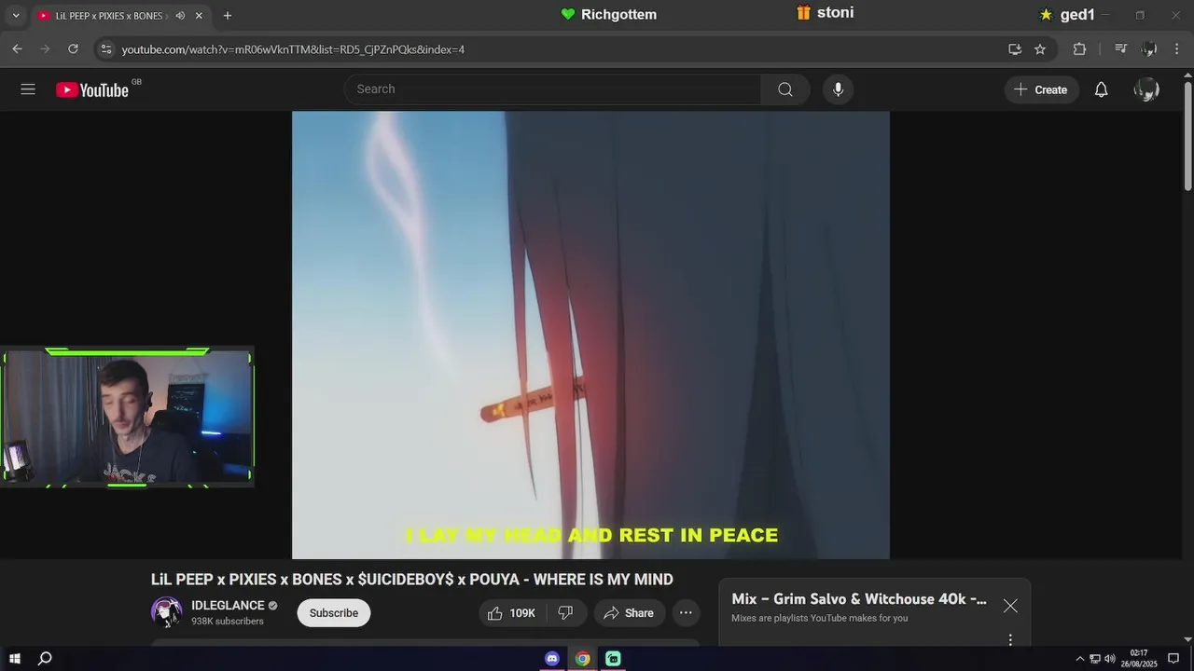Expand the tab search dropdown arrow
Viewport: 1194px width, 671px height.
16,16
